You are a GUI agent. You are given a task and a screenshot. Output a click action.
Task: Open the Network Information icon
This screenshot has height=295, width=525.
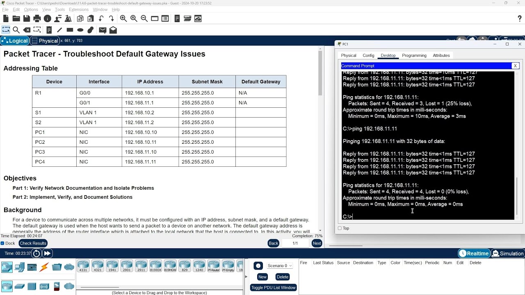click(x=48, y=18)
